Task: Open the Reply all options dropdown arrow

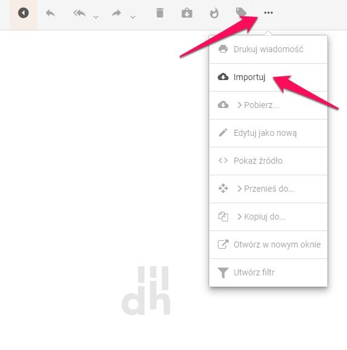Action: click(96, 17)
